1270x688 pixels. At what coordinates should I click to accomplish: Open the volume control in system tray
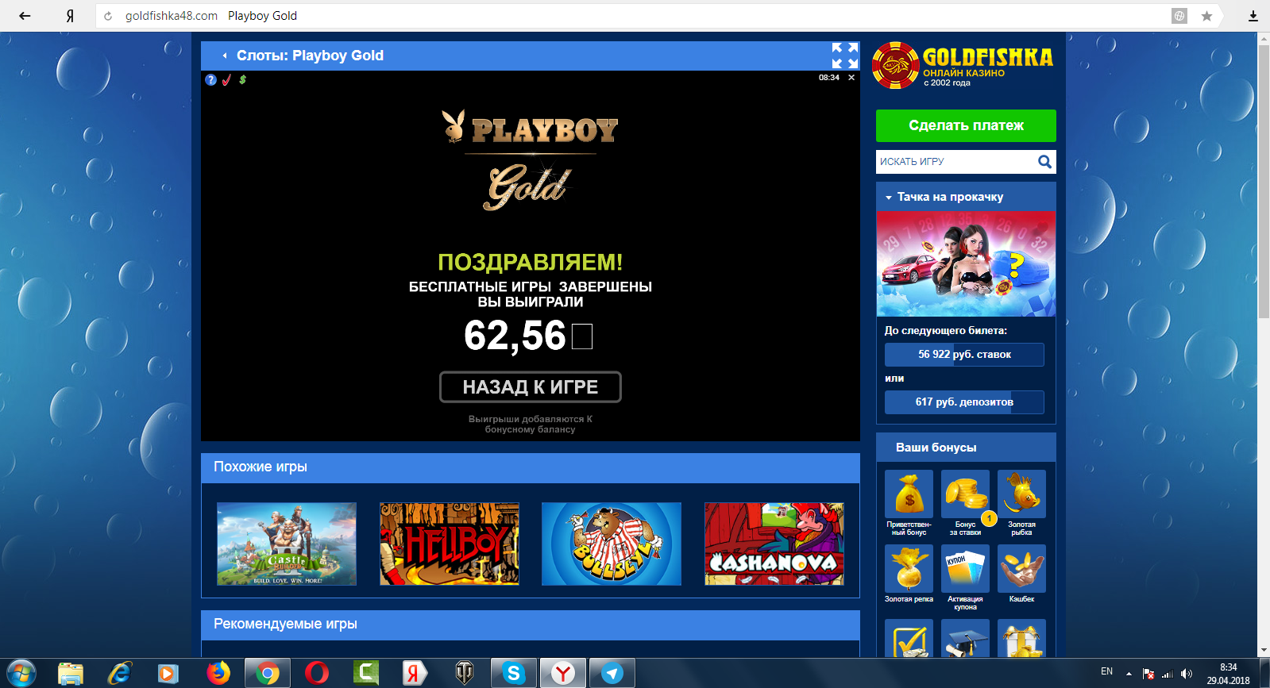coord(1187,674)
